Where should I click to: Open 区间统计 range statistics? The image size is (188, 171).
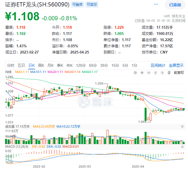(158, 65)
